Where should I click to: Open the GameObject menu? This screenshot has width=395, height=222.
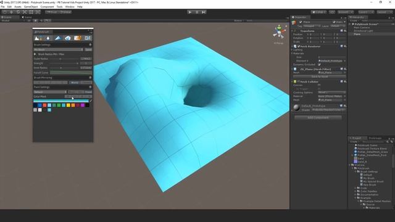point(31,7)
